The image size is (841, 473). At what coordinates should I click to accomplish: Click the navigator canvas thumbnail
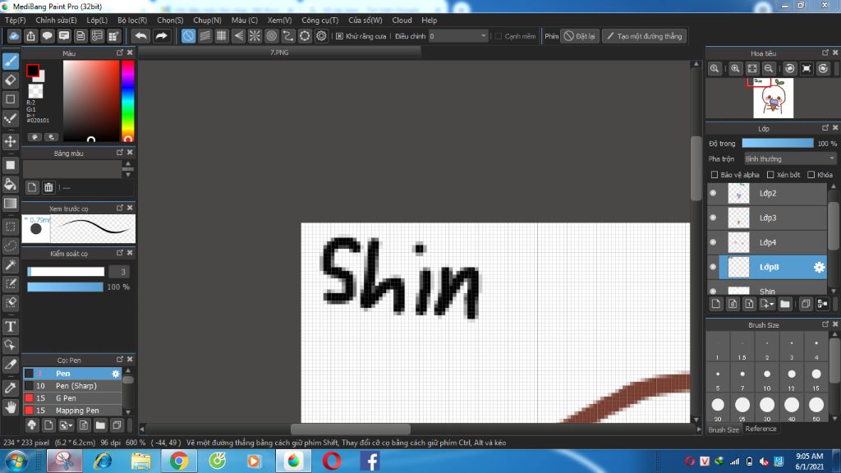click(x=773, y=99)
